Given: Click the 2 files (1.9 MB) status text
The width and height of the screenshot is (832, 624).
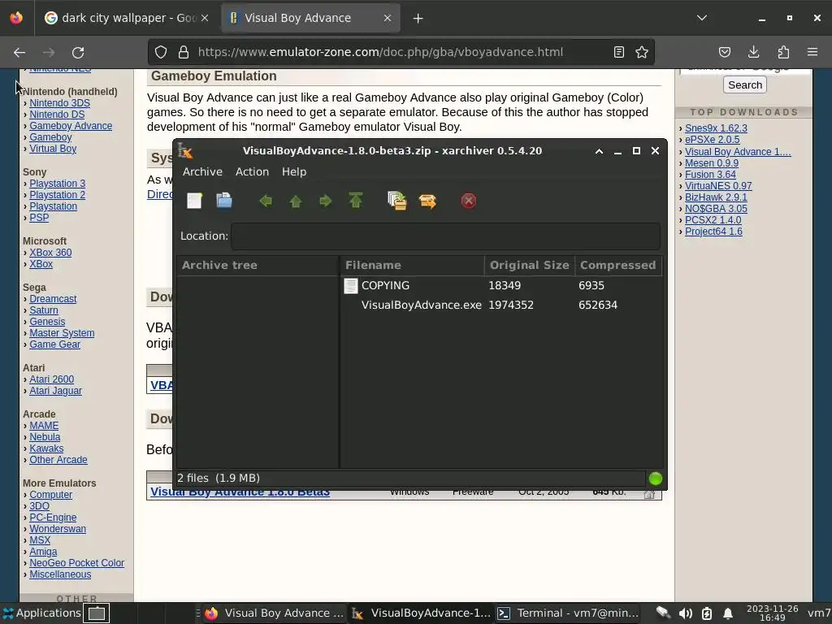Looking at the screenshot, I should pos(219,478).
